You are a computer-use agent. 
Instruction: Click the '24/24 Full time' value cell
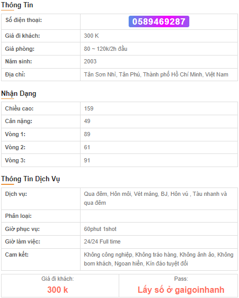pos(159,242)
